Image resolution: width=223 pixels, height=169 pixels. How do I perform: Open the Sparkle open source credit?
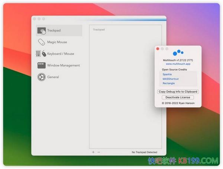click(x=167, y=74)
